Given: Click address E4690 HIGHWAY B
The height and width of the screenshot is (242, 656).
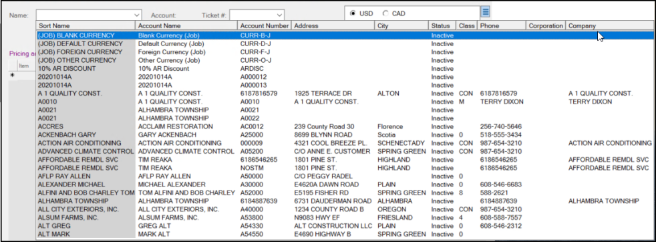Looking at the screenshot, I should point(323,234).
